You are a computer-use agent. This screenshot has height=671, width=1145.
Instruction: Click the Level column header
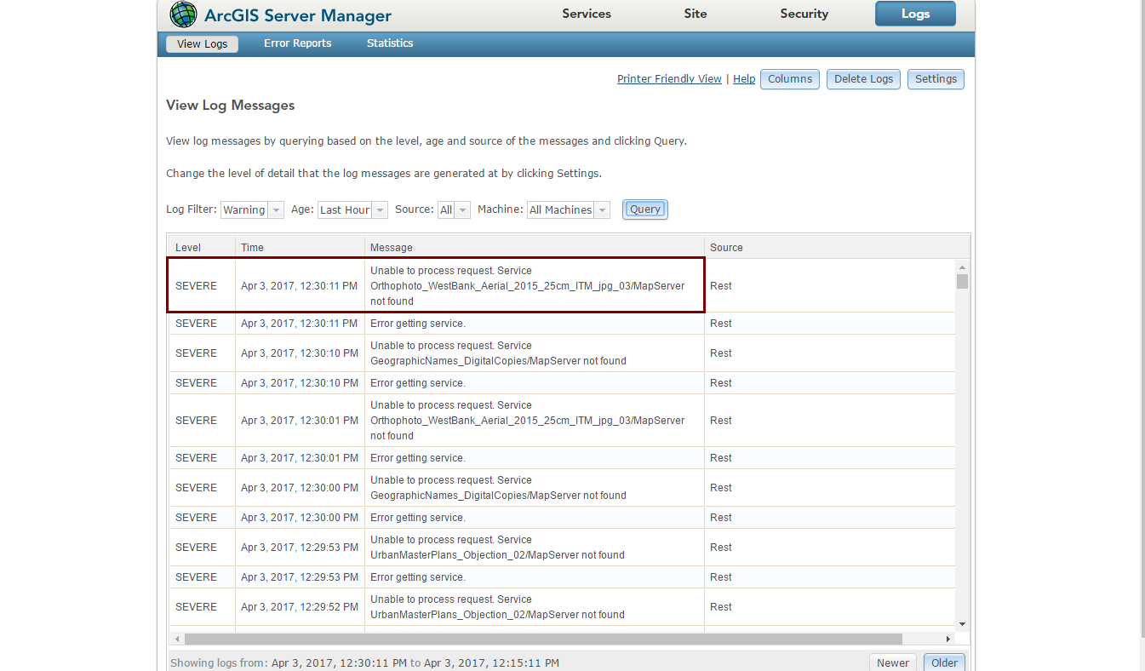202,248
